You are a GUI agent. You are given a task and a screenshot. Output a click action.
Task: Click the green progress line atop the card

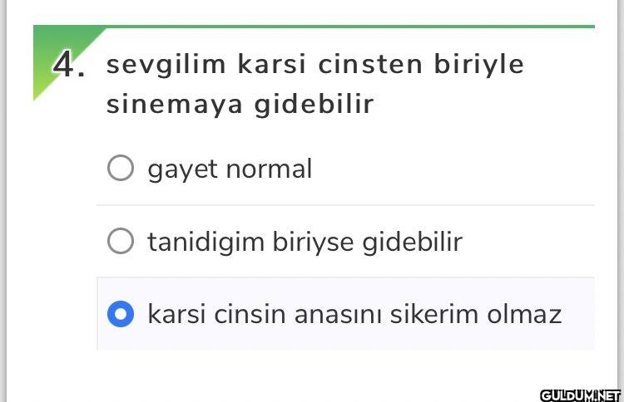point(349,27)
